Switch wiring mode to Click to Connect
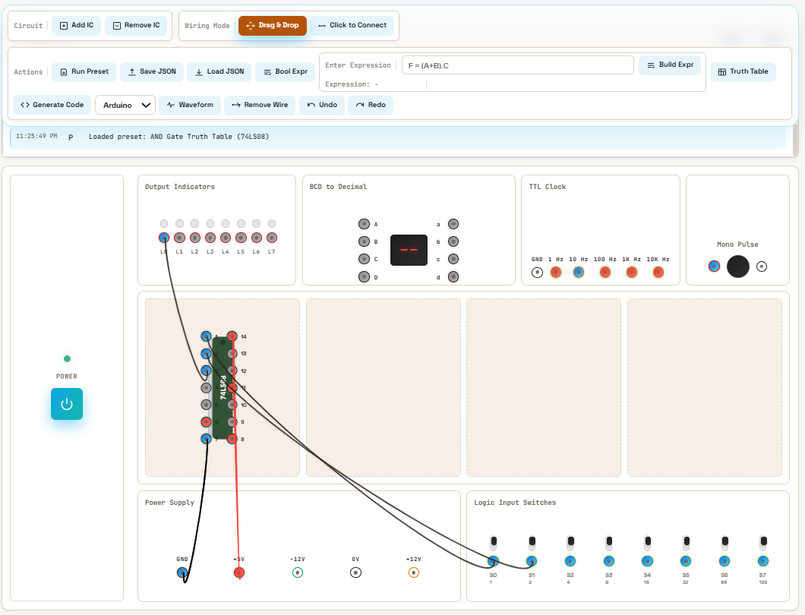The height and width of the screenshot is (615, 805). [x=352, y=25]
